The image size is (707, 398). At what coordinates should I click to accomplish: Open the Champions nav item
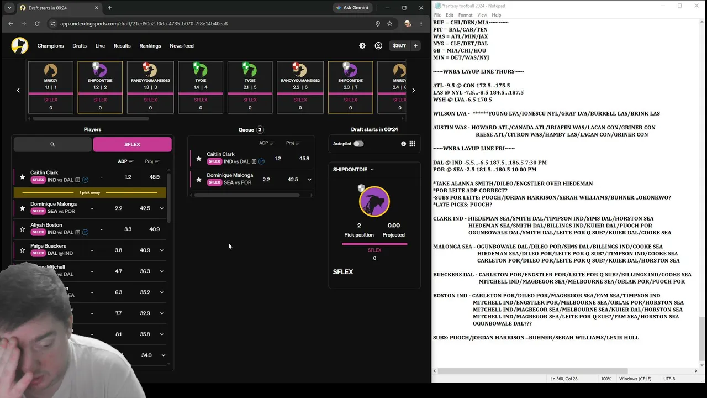50,46
